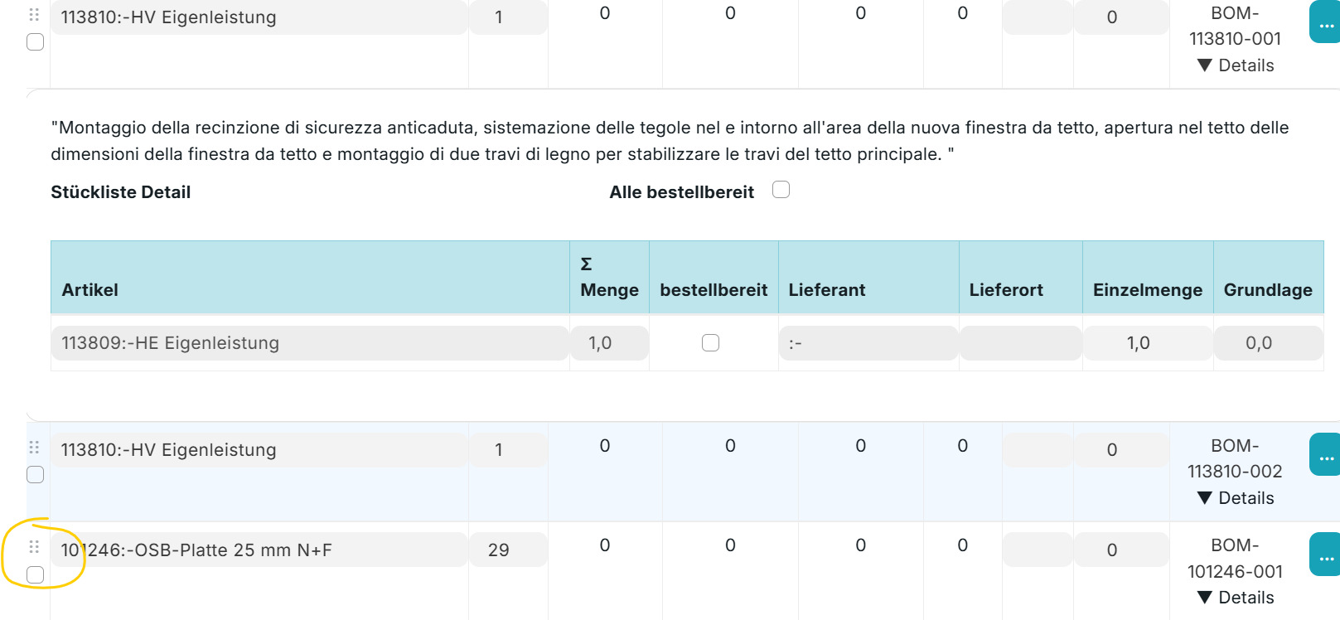Select the row checkbox for BOM-113810-002
Screen dimensions: 1340x620
36,474
